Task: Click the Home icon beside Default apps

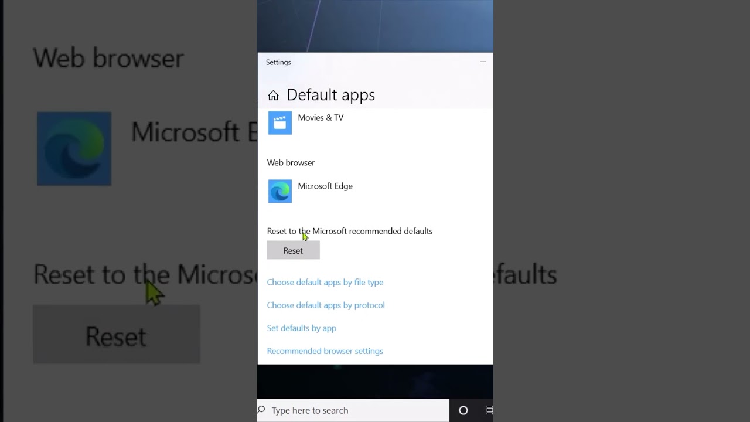Action: pyautogui.click(x=273, y=96)
